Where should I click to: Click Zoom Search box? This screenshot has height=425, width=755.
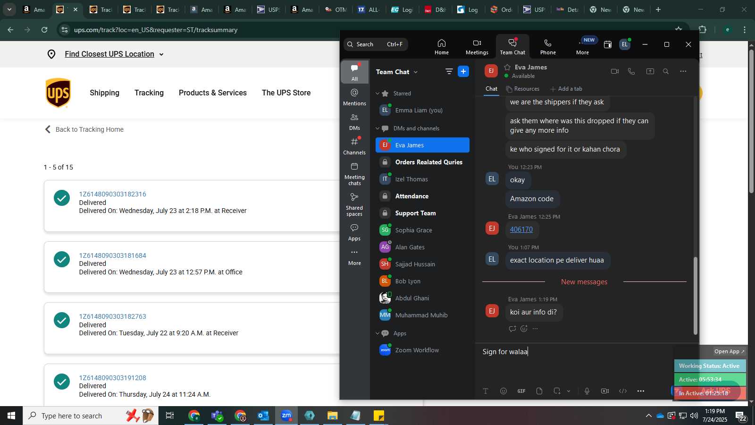click(376, 44)
